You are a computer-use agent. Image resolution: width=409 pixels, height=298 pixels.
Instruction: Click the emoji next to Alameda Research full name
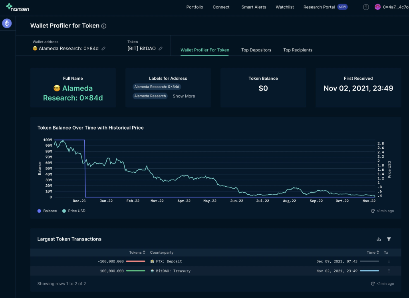pyautogui.click(x=57, y=88)
